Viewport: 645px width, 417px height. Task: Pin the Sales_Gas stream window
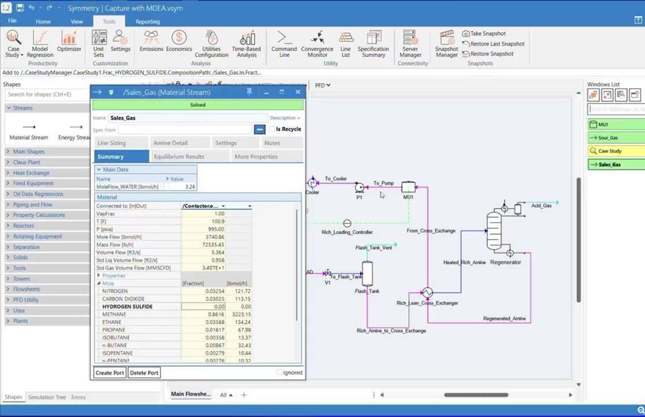tap(249, 92)
